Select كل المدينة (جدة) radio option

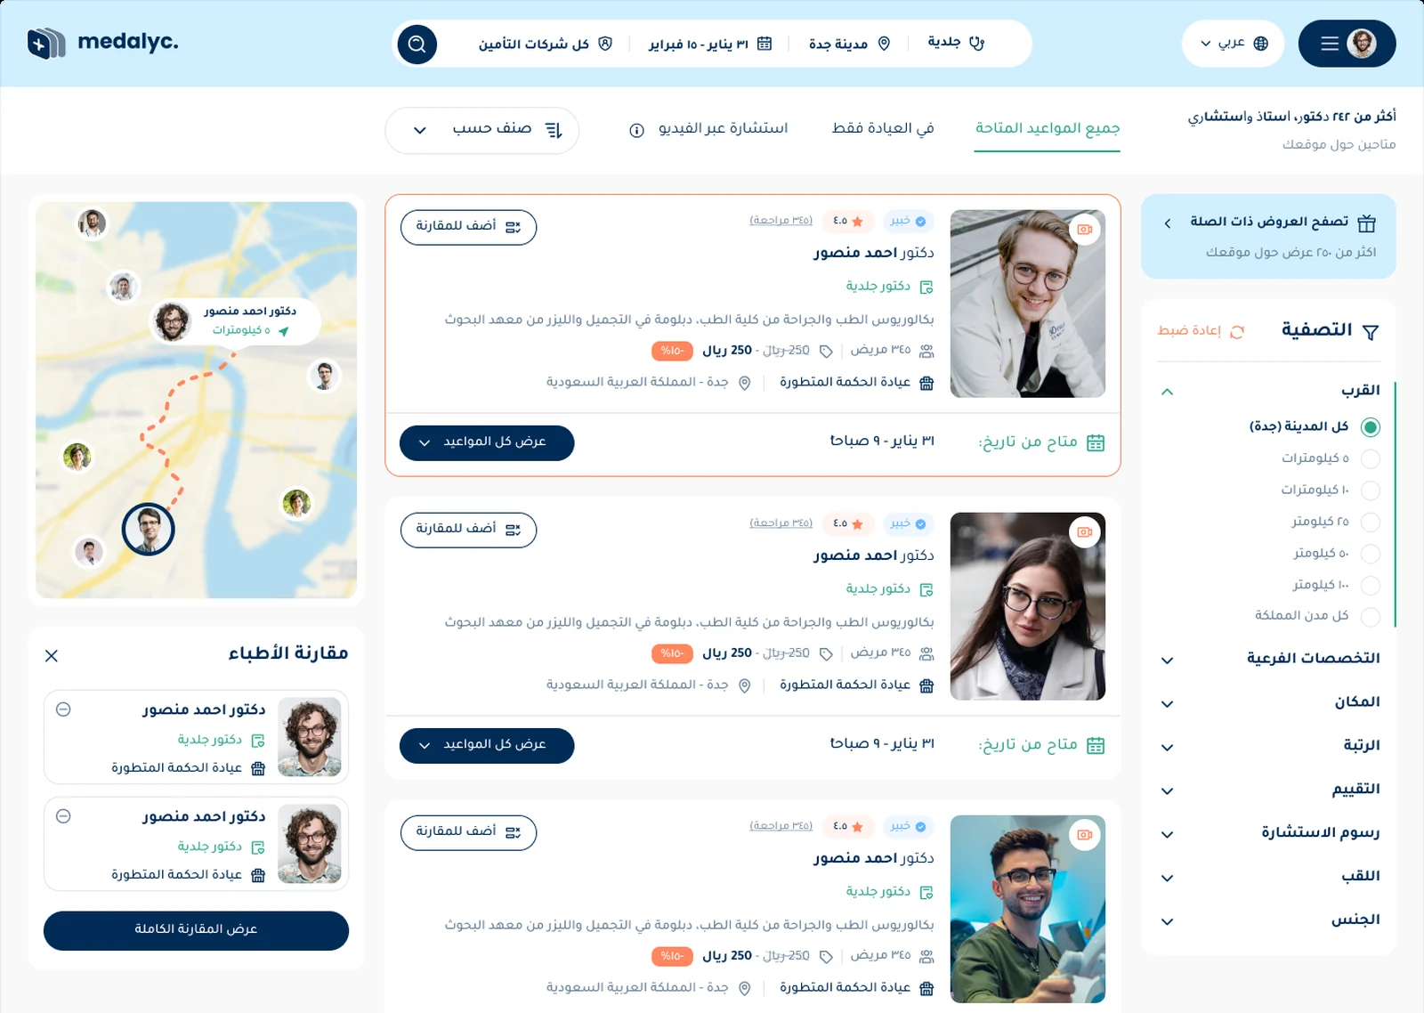[1371, 427]
